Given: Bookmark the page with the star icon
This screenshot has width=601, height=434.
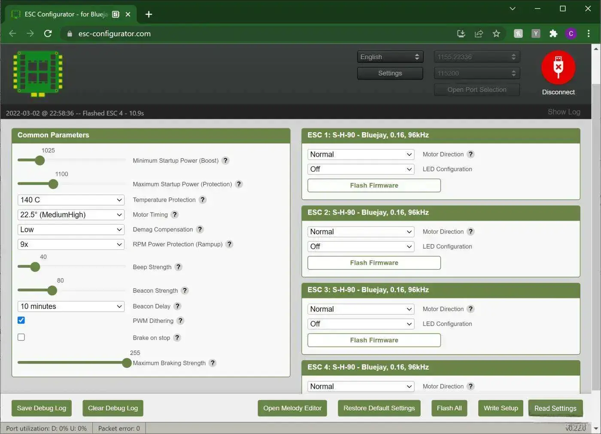Looking at the screenshot, I should pos(496,33).
